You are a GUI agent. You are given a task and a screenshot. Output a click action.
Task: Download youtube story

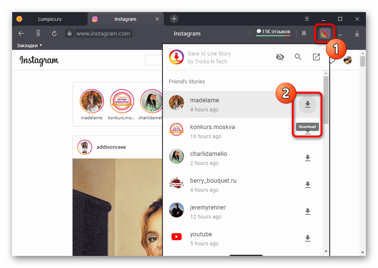(x=308, y=238)
